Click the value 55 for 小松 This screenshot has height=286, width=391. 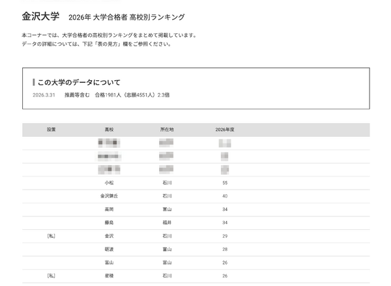pos(225,183)
